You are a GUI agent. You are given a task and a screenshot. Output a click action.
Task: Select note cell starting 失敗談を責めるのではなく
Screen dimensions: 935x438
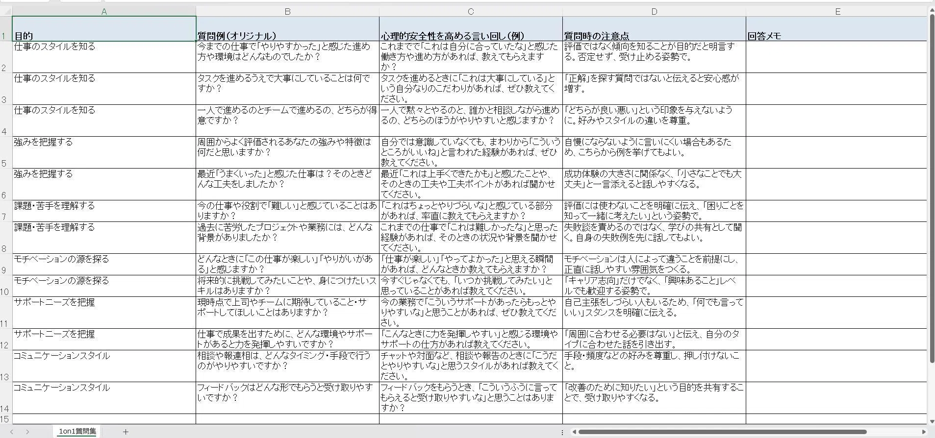(x=654, y=238)
